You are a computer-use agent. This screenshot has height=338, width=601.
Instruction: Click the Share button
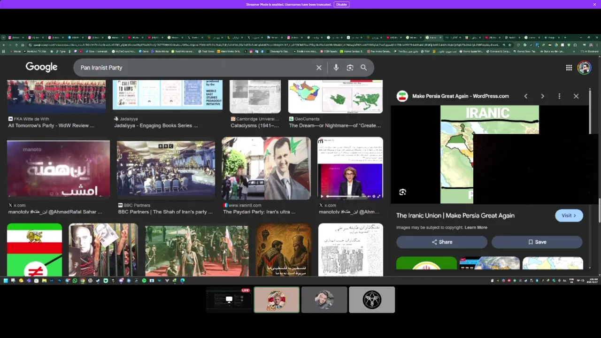[x=442, y=242]
